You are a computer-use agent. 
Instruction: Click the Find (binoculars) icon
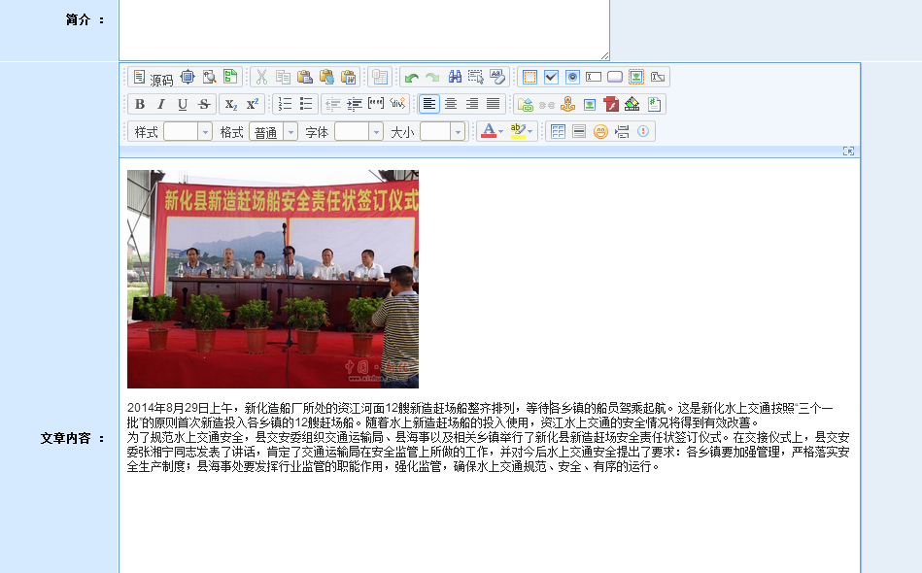pyautogui.click(x=454, y=78)
